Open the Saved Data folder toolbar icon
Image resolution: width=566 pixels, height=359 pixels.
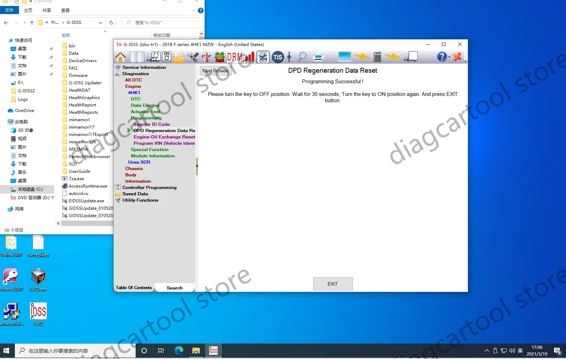179,57
